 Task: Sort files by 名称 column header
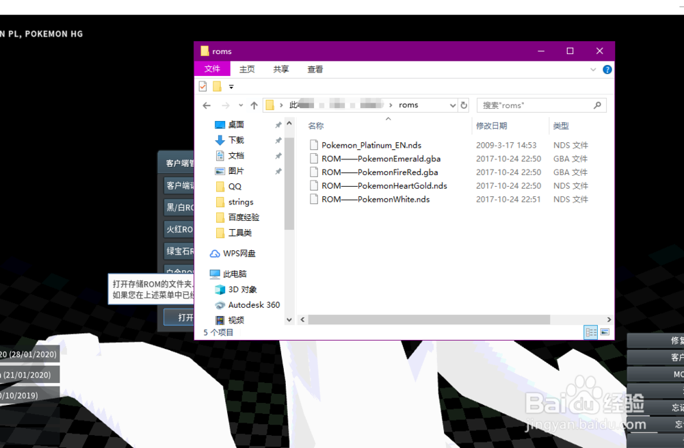[316, 126]
